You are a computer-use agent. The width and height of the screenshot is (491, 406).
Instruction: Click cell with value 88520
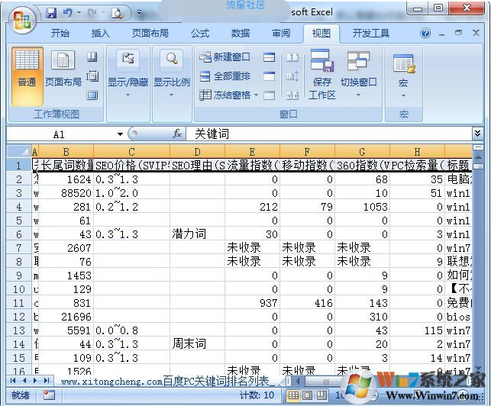[x=66, y=193]
